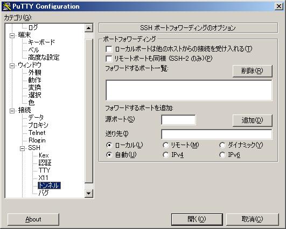The height and width of the screenshot is (229, 286).
Task: Open the 外観 category
Action: [34, 73]
